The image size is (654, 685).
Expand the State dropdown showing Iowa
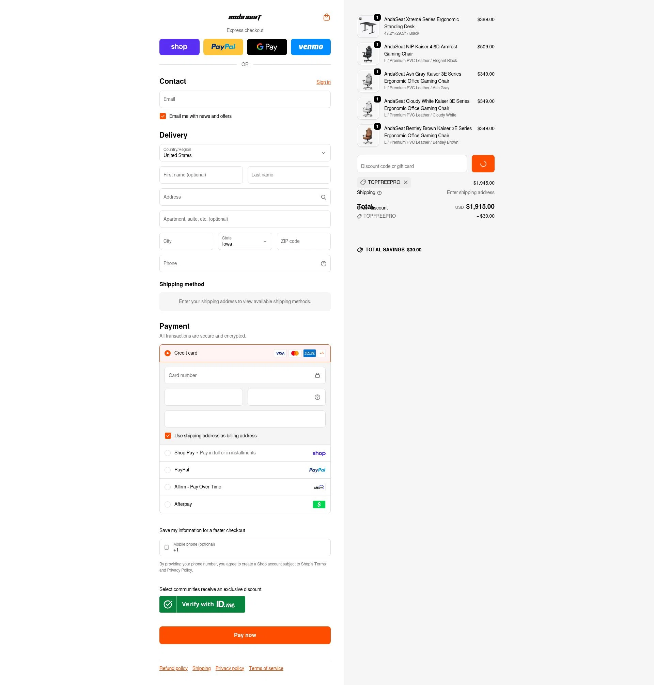[x=245, y=241]
